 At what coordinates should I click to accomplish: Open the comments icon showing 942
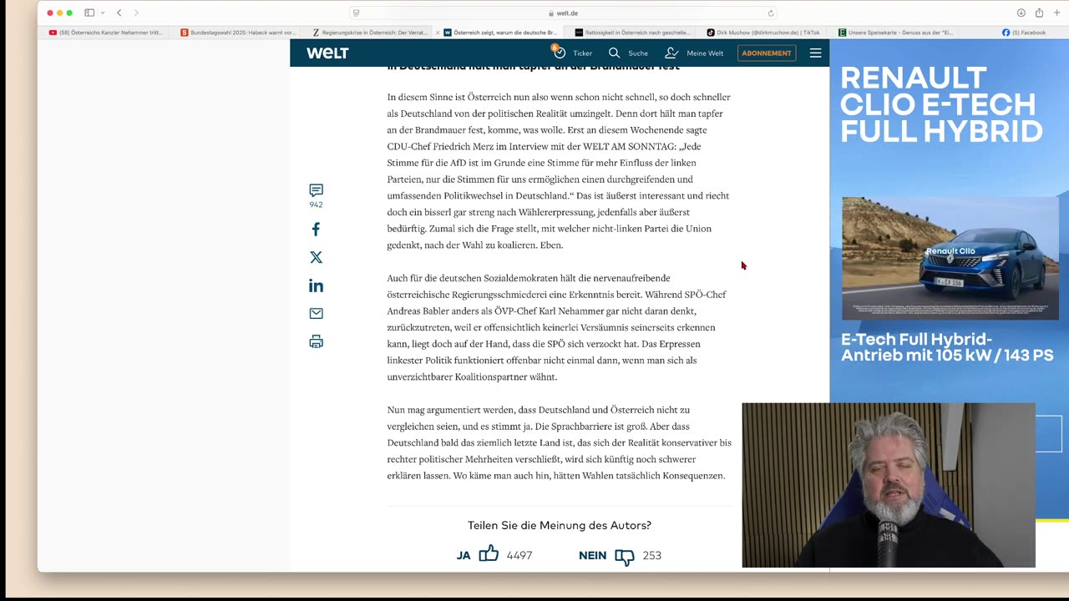click(316, 190)
